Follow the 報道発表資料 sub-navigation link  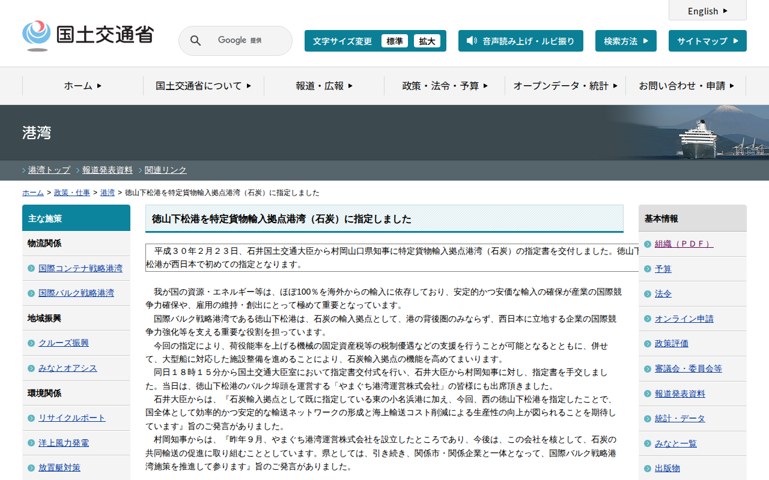pos(108,170)
